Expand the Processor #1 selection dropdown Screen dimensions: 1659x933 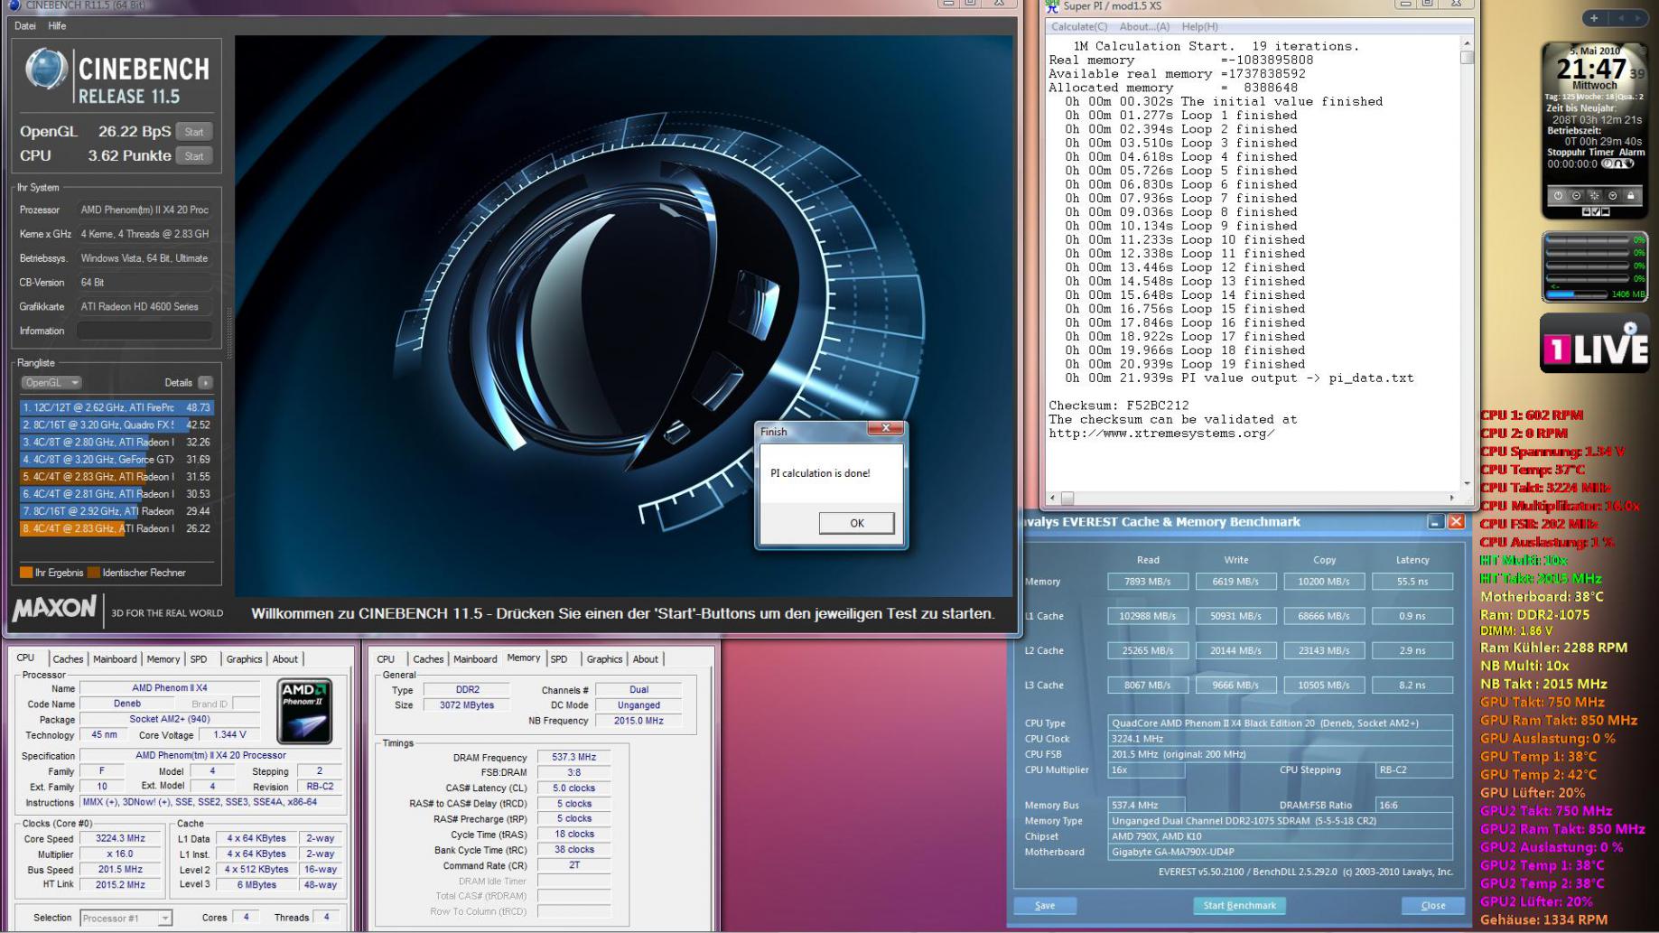165,918
